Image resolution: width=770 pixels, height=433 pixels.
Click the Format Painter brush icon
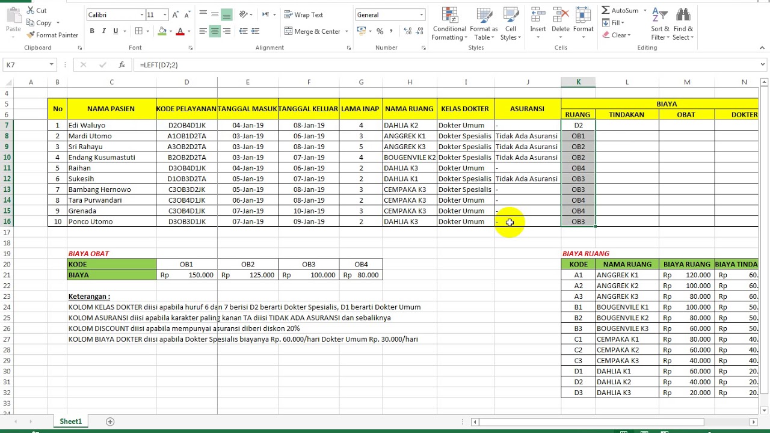click(30, 35)
